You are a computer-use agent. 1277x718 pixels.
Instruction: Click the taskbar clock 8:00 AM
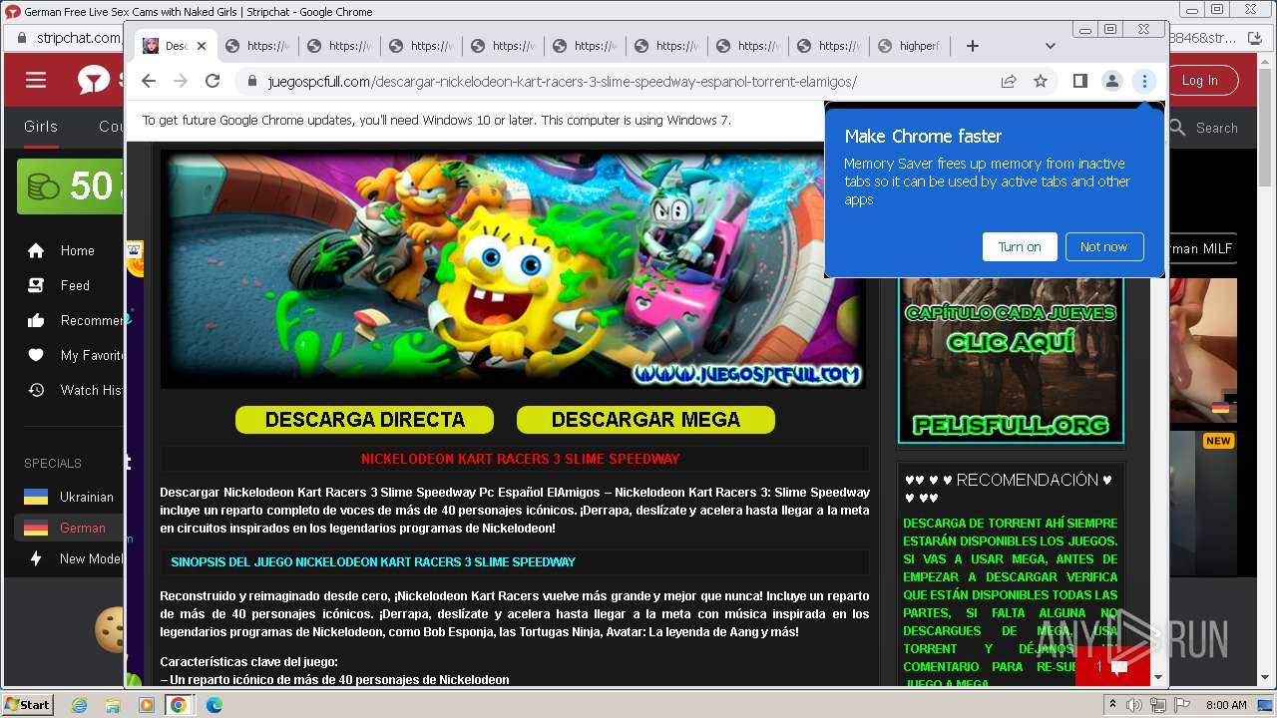tap(1226, 705)
